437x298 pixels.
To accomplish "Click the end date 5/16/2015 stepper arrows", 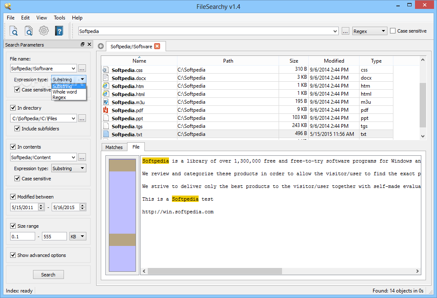I will tap(83, 207).
